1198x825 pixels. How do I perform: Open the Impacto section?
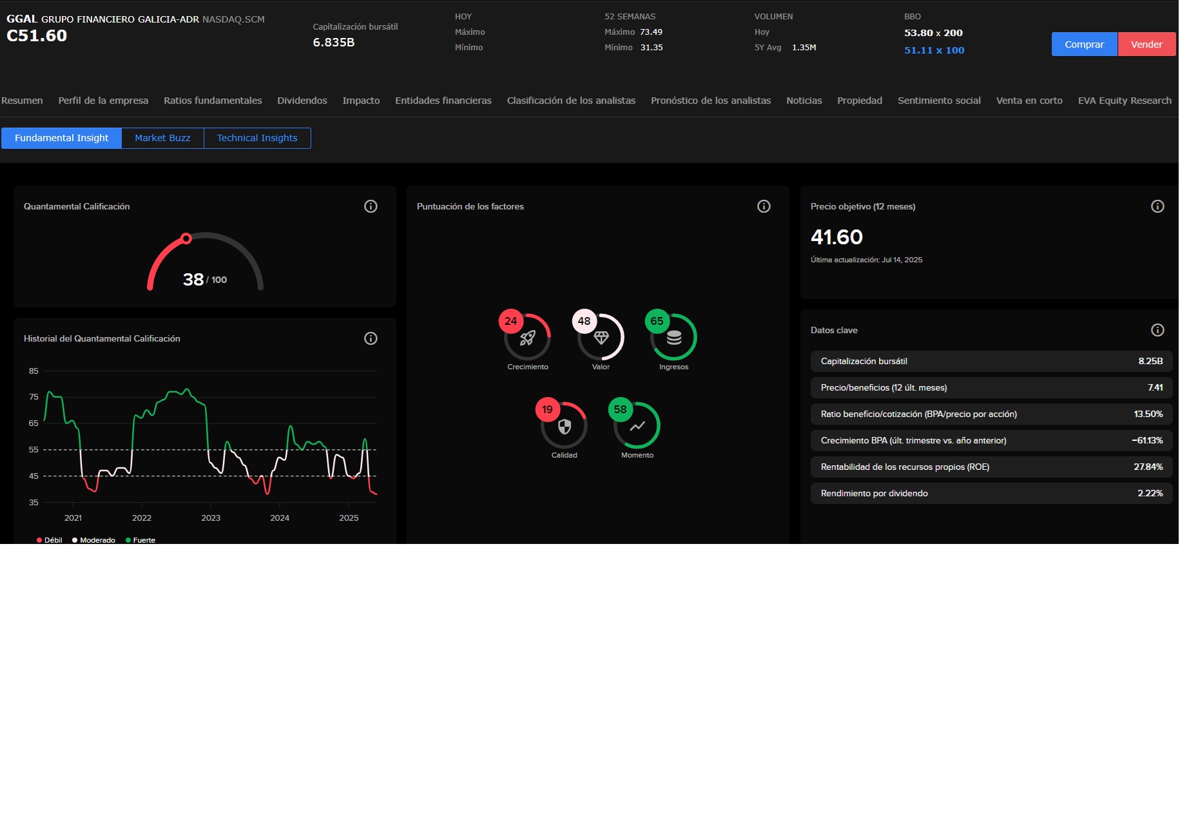[361, 101]
